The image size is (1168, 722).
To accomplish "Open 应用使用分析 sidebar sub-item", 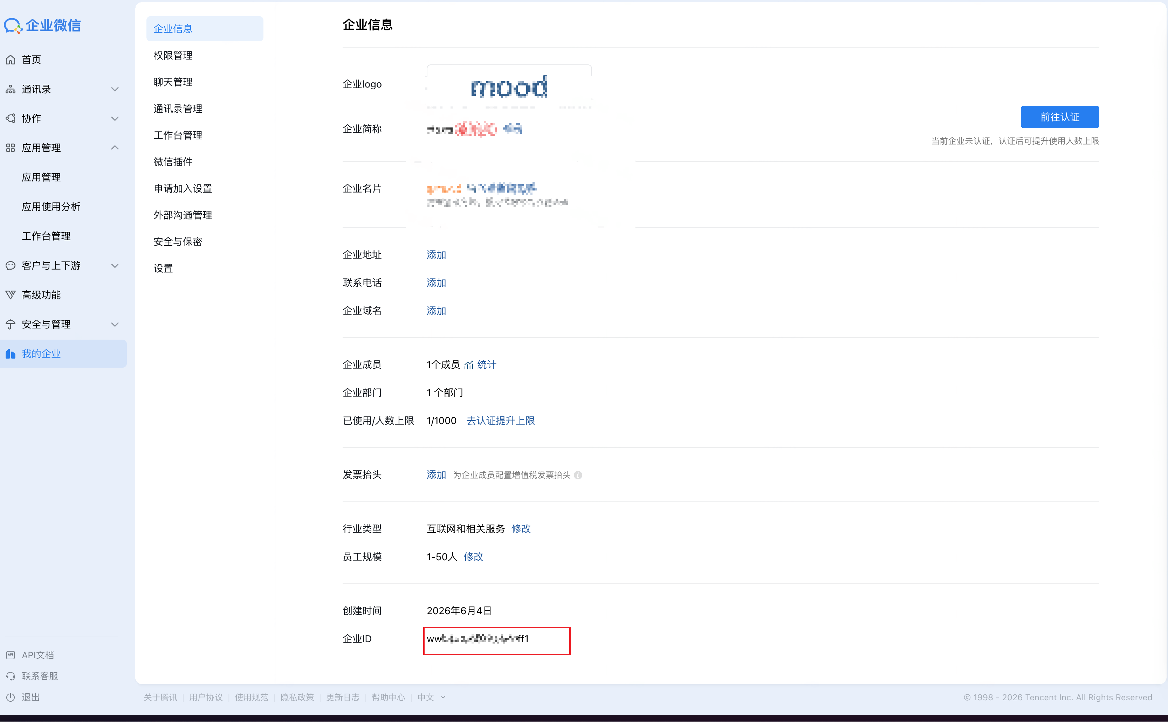I will [x=51, y=207].
